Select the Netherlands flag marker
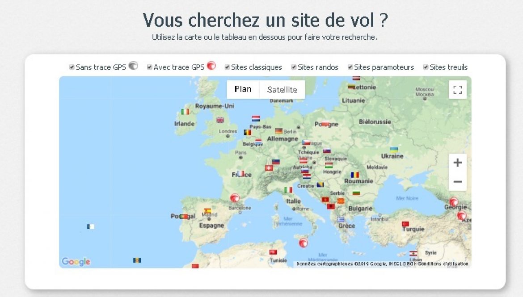 256,118
